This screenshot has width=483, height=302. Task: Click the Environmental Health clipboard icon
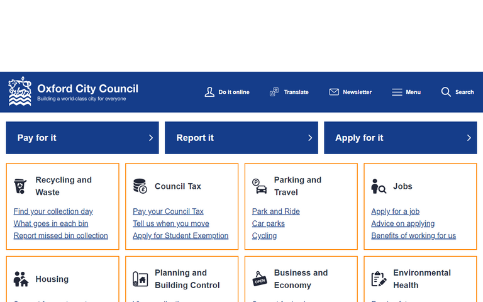(x=379, y=279)
